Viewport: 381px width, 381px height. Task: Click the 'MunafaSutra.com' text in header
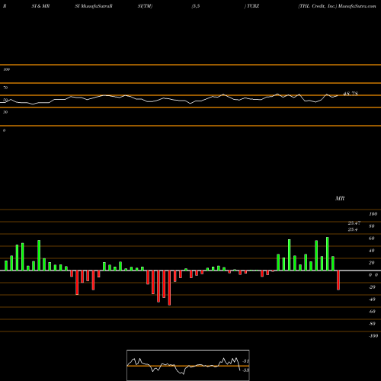[357, 6]
